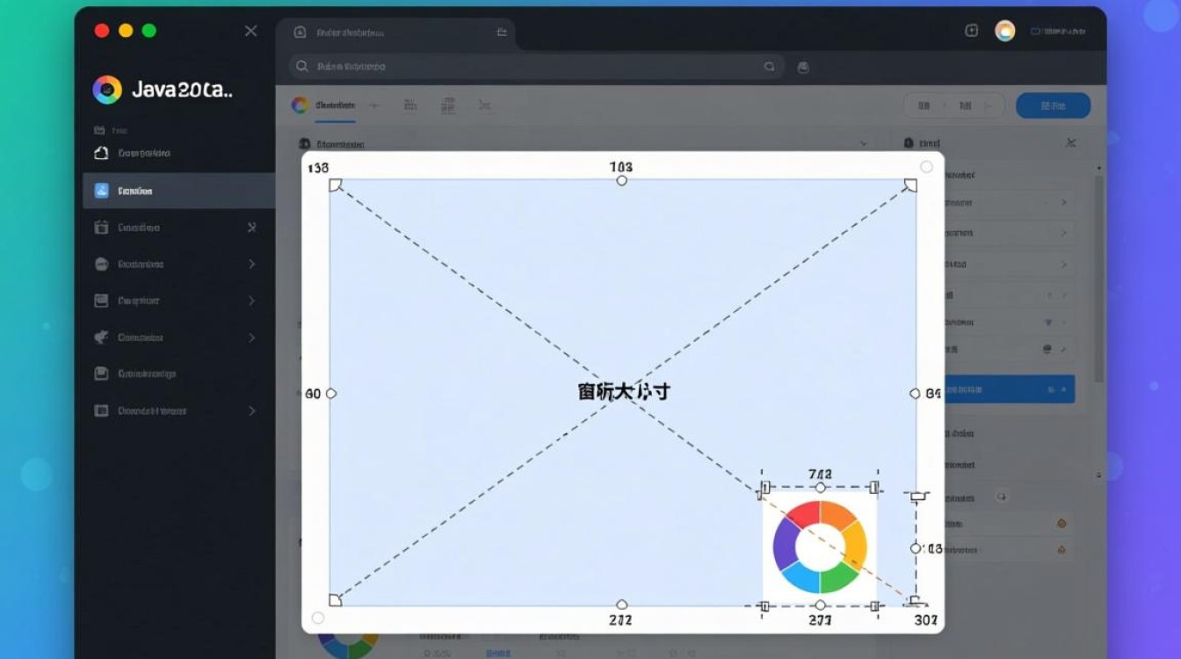Screen dimensions: 1181x659
Task: Click the collapse arrows at the right panel header
Action: point(1071,141)
